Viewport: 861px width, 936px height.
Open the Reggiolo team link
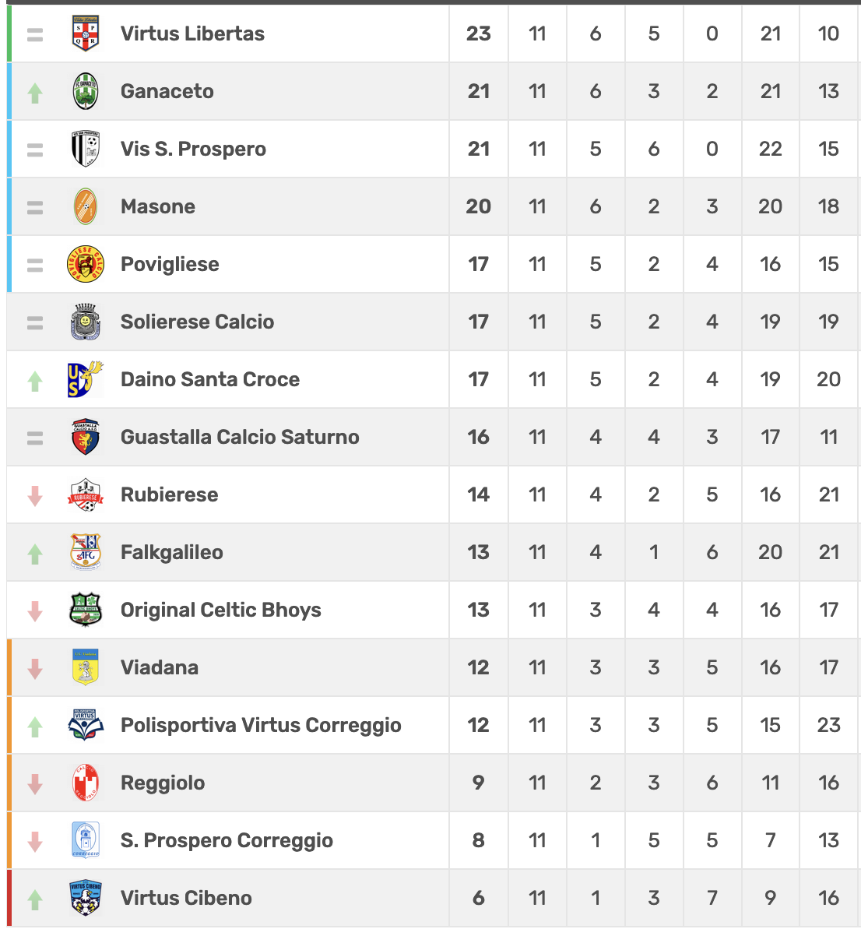coord(163,783)
